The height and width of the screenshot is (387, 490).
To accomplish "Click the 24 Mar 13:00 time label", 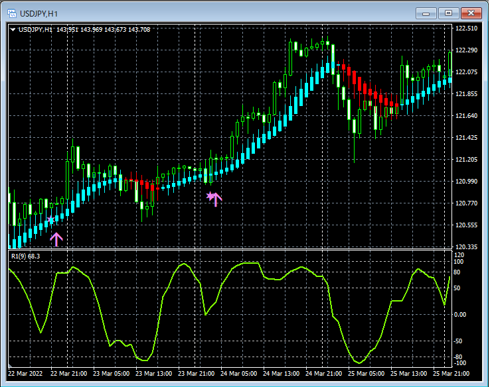I will pos(282,373).
